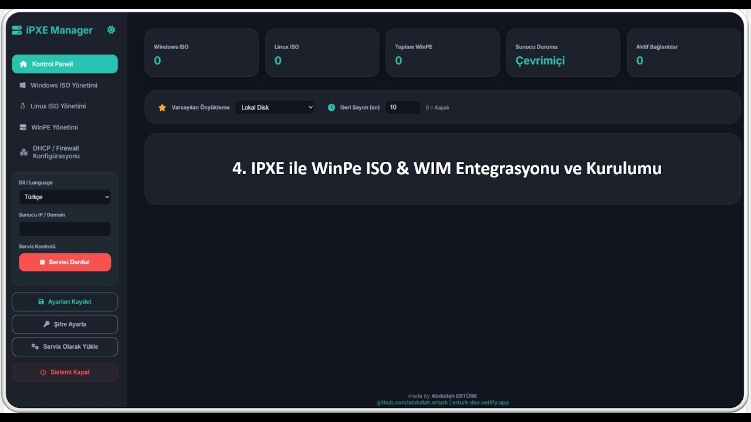Click the star icon beside Varsayılan Önyükleme
Image resolution: width=751 pixels, height=422 pixels.
point(163,108)
